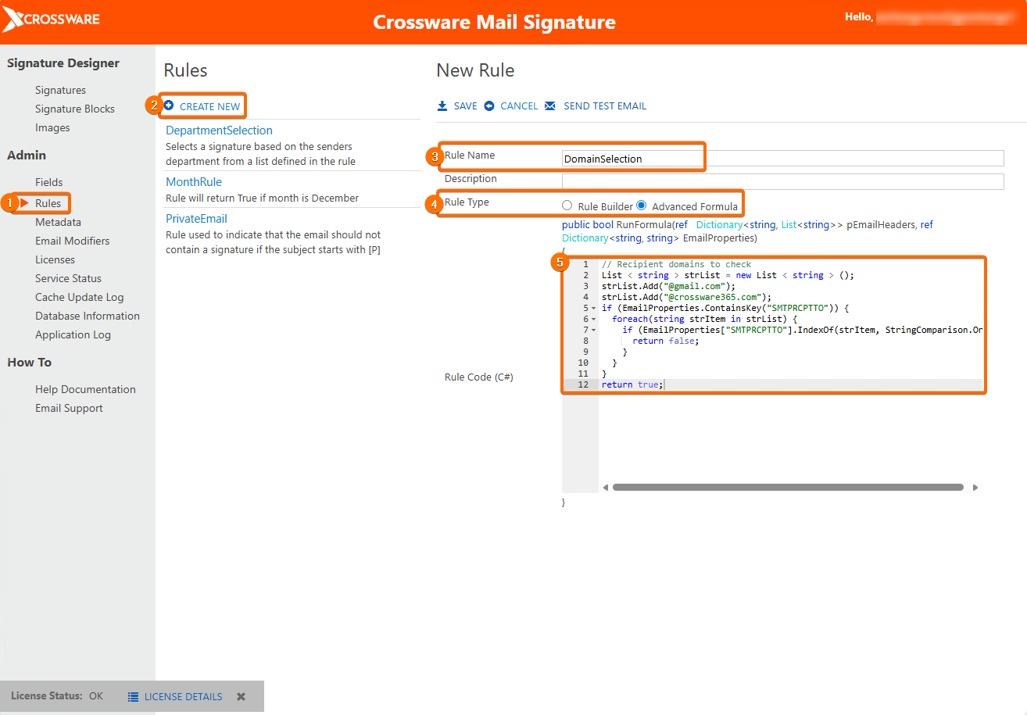Click the Crossware logo in header
1027x715 pixels.
[52, 20]
